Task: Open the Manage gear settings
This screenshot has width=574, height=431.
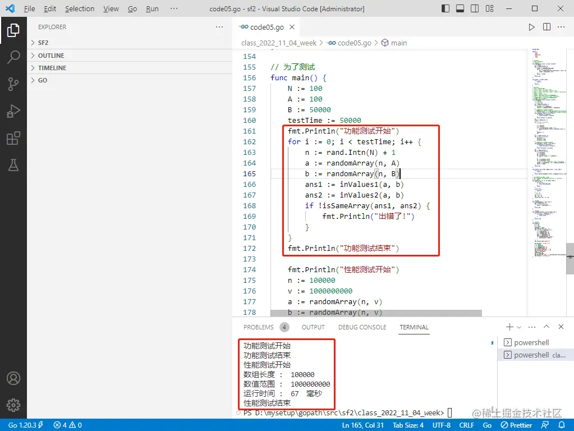Action: (x=13, y=405)
